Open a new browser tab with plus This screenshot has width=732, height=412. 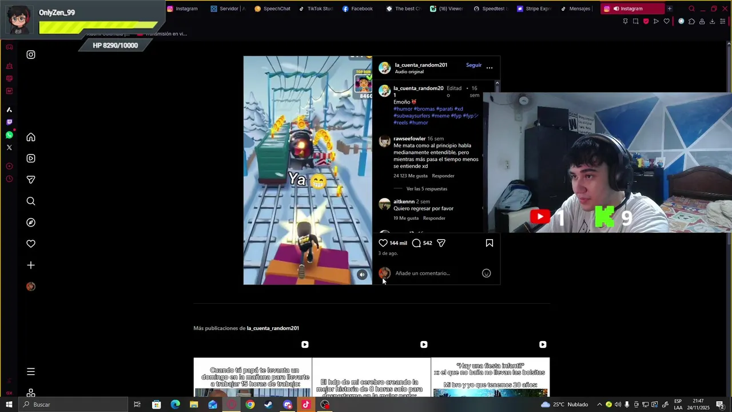[670, 9]
